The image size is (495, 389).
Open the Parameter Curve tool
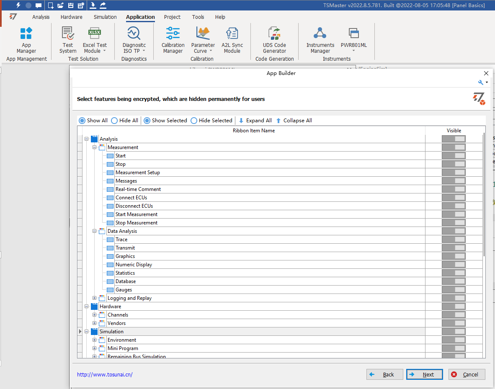(203, 40)
